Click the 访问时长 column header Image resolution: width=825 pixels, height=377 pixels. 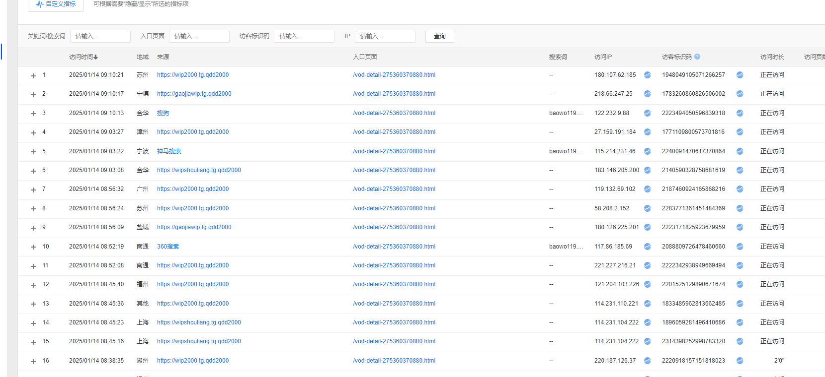[772, 57]
